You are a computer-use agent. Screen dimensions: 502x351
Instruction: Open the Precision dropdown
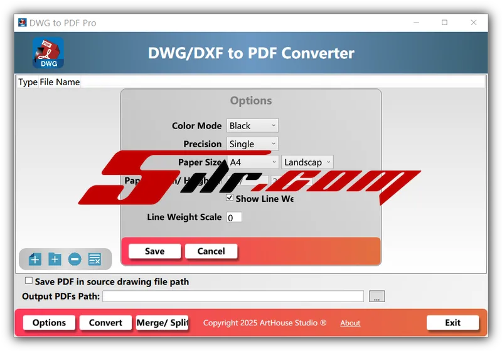252,144
